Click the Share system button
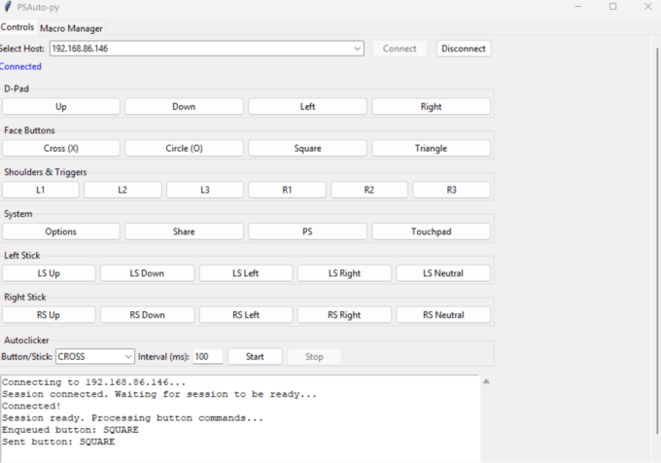This screenshot has height=463, width=661. point(184,231)
